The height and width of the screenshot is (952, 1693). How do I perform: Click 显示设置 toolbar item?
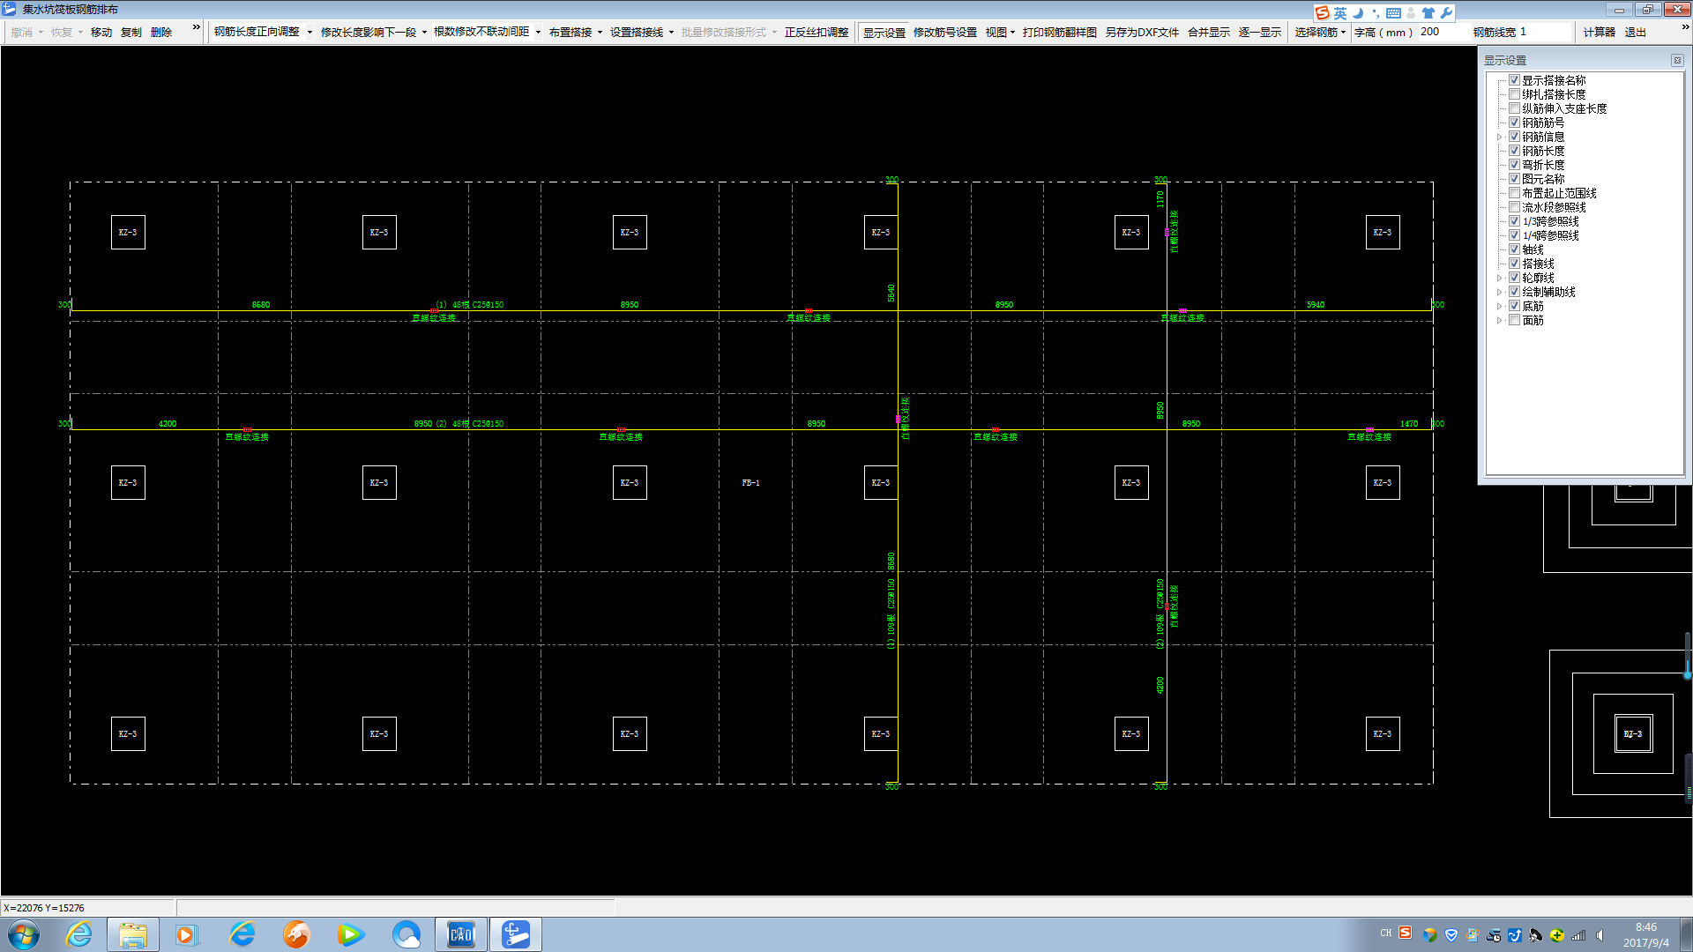click(884, 32)
